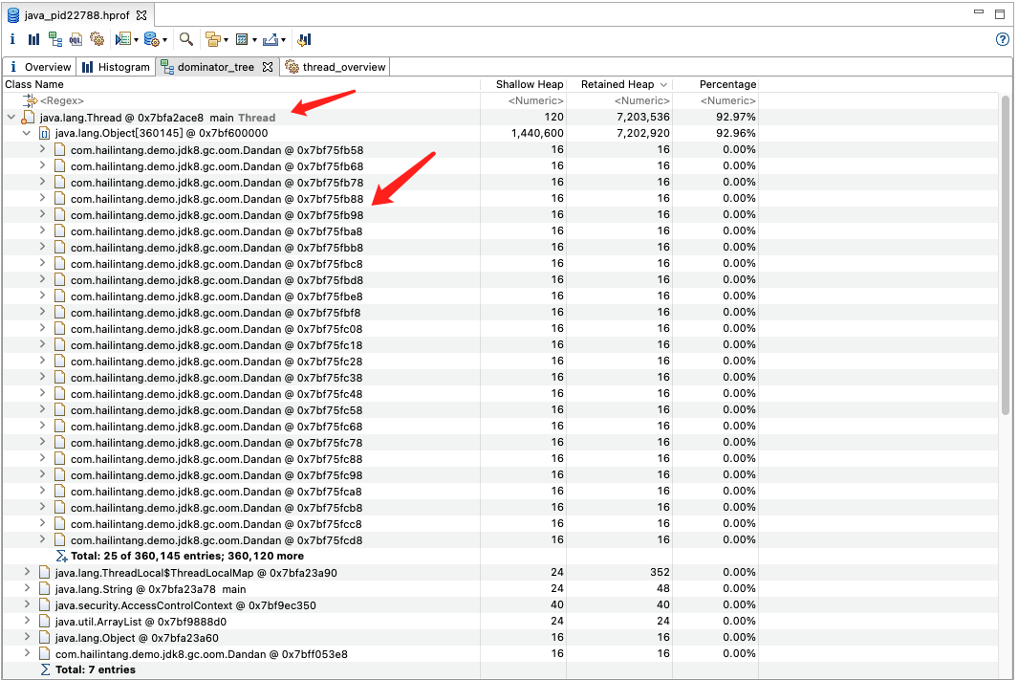Sort by Percentage column header
This screenshot has width=1018, height=680.
point(715,84)
